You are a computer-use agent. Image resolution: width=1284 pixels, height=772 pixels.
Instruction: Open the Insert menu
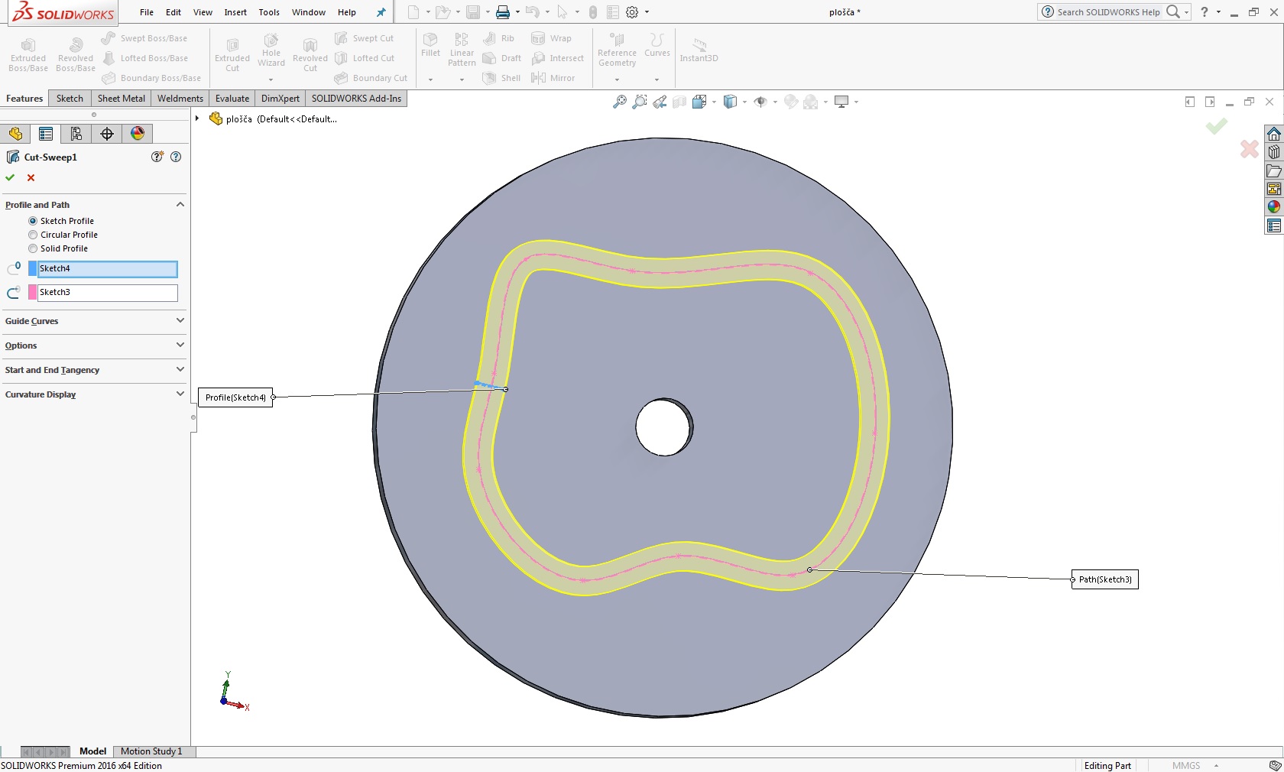235,12
